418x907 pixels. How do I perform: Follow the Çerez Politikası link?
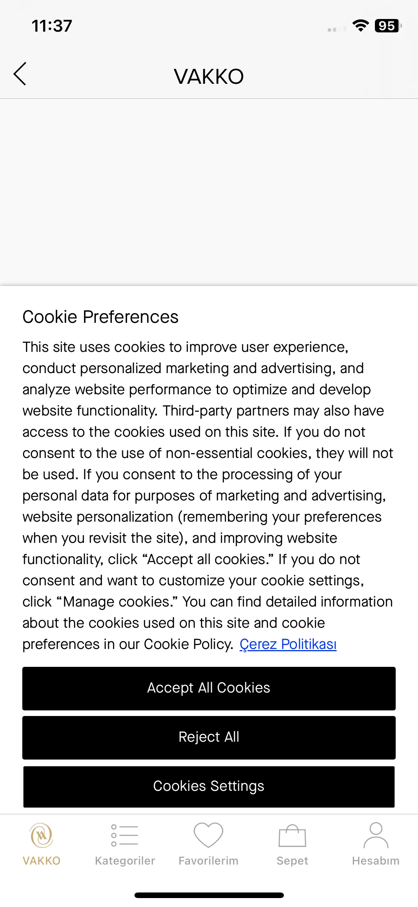click(x=288, y=644)
